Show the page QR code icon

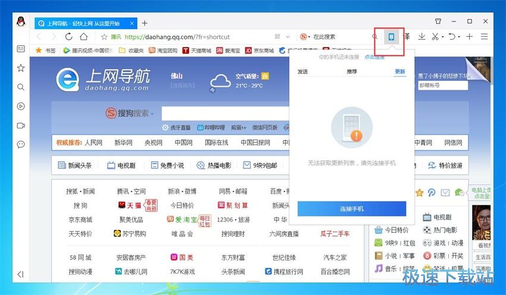tap(277, 37)
